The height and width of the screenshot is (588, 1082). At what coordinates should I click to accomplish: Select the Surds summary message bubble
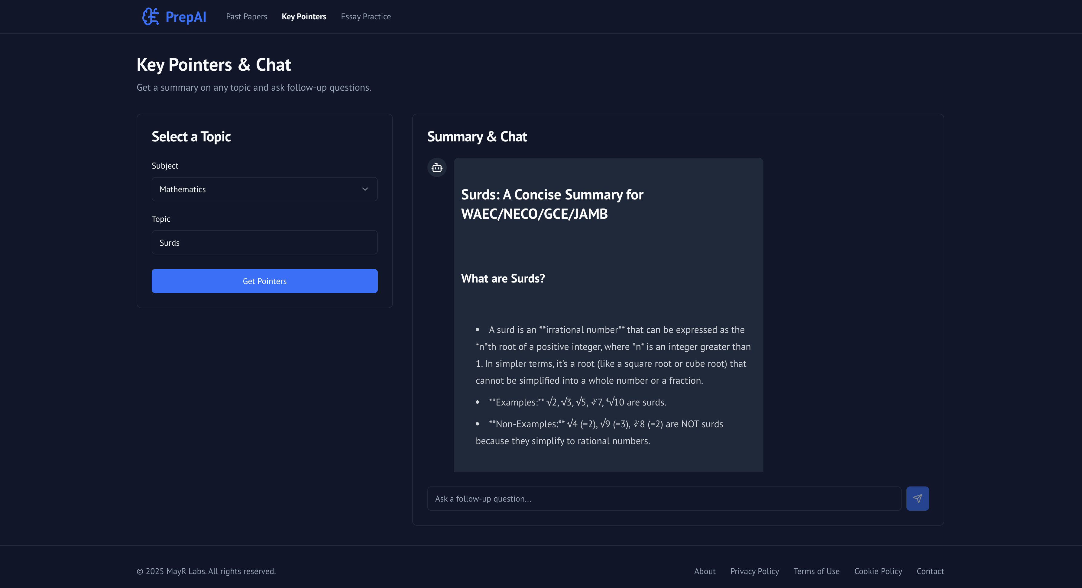click(x=608, y=315)
